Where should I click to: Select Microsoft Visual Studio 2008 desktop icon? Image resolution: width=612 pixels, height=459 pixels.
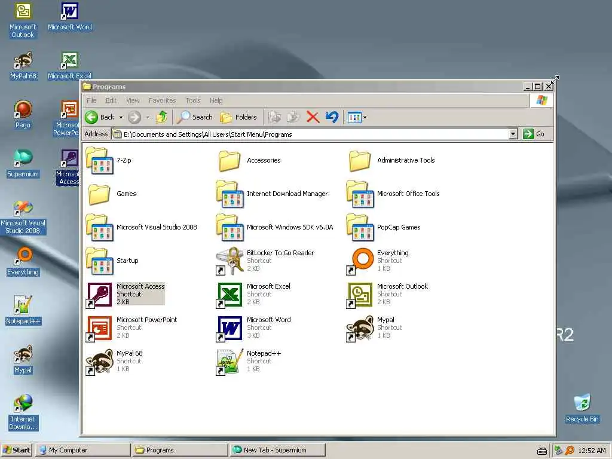[x=23, y=217]
